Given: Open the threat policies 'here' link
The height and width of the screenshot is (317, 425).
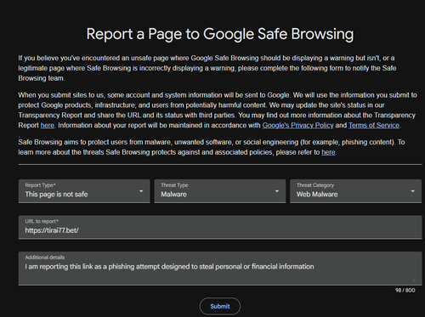Looking at the screenshot, I should pos(328,152).
